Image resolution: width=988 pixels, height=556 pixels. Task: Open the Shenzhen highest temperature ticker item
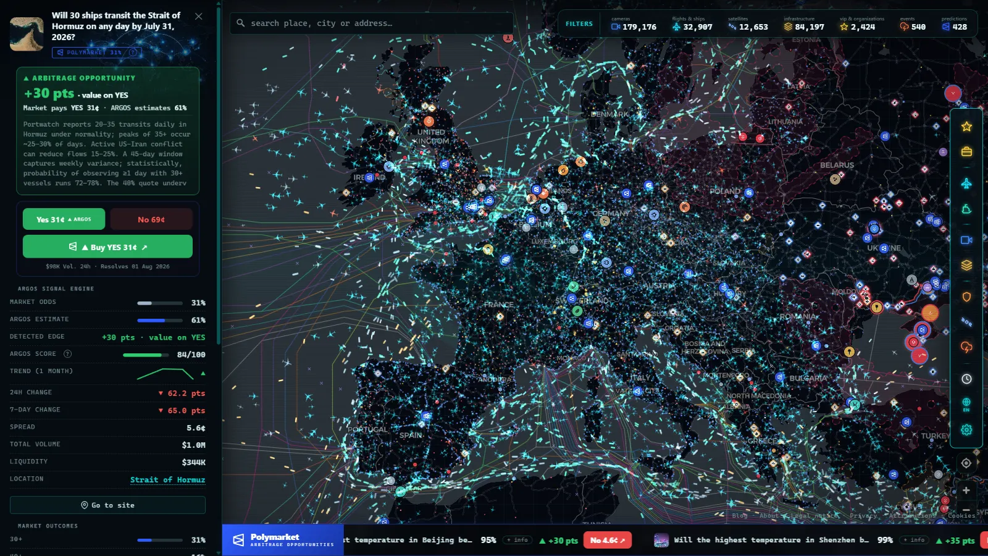coord(771,540)
